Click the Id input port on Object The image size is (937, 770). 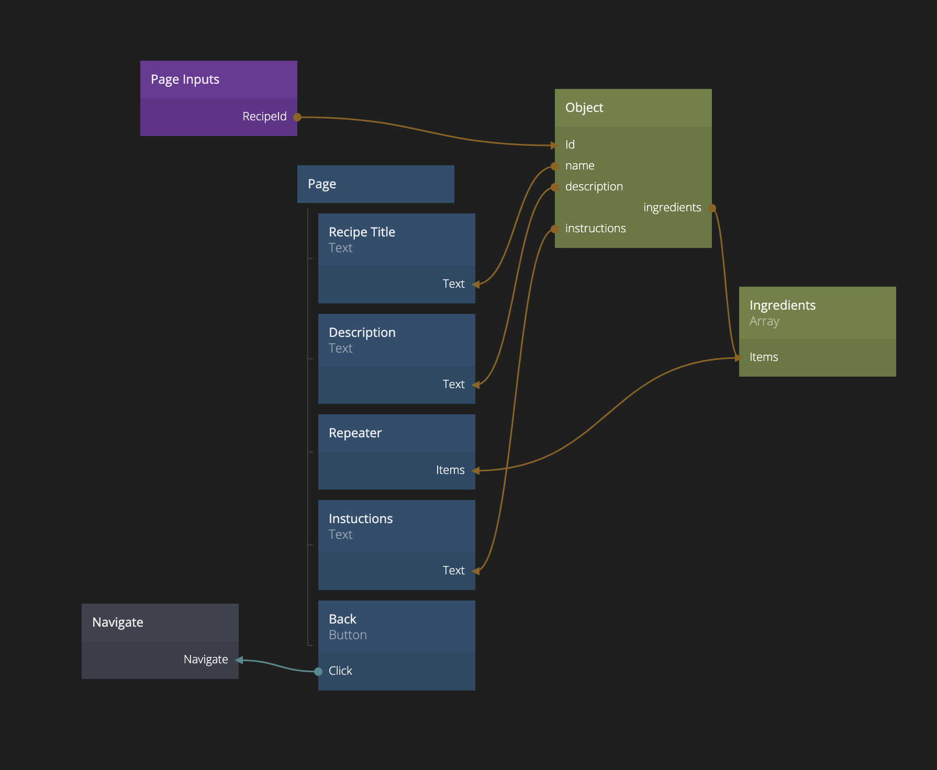point(555,145)
